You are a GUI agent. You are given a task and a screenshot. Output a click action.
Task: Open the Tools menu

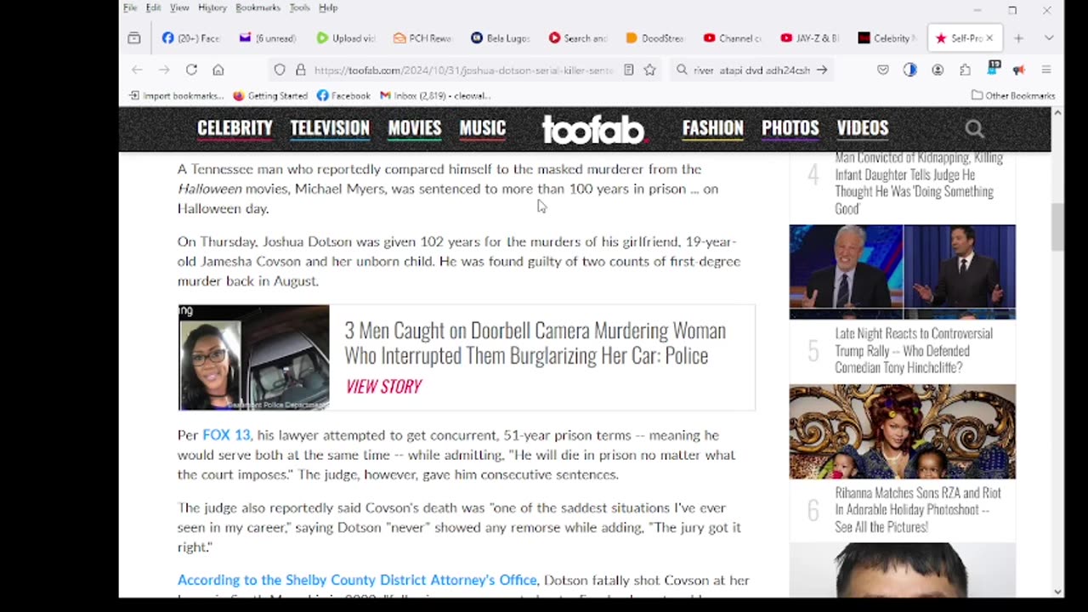coord(299,8)
